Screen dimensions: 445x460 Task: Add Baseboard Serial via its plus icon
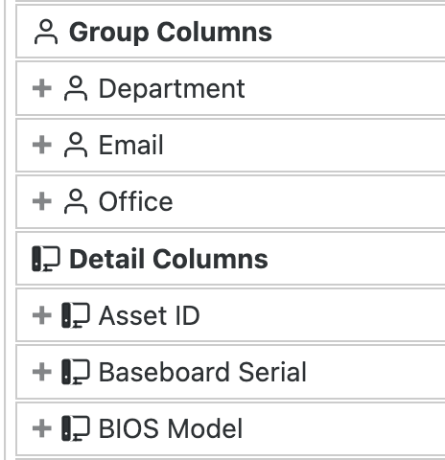pyautogui.click(x=42, y=372)
